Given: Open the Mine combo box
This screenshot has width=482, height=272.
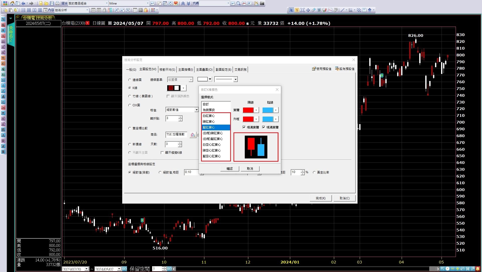Looking at the screenshot, I should 148,3.
